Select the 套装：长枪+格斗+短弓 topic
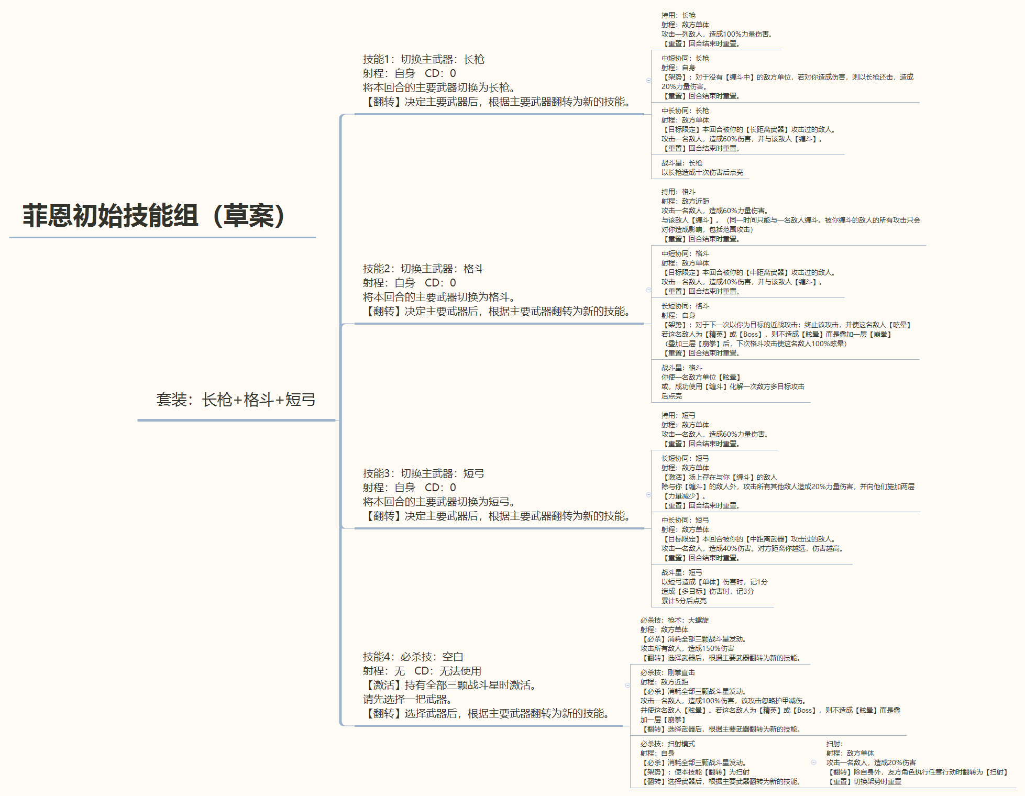The width and height of the screenshot is (1025, 796). 236,400
